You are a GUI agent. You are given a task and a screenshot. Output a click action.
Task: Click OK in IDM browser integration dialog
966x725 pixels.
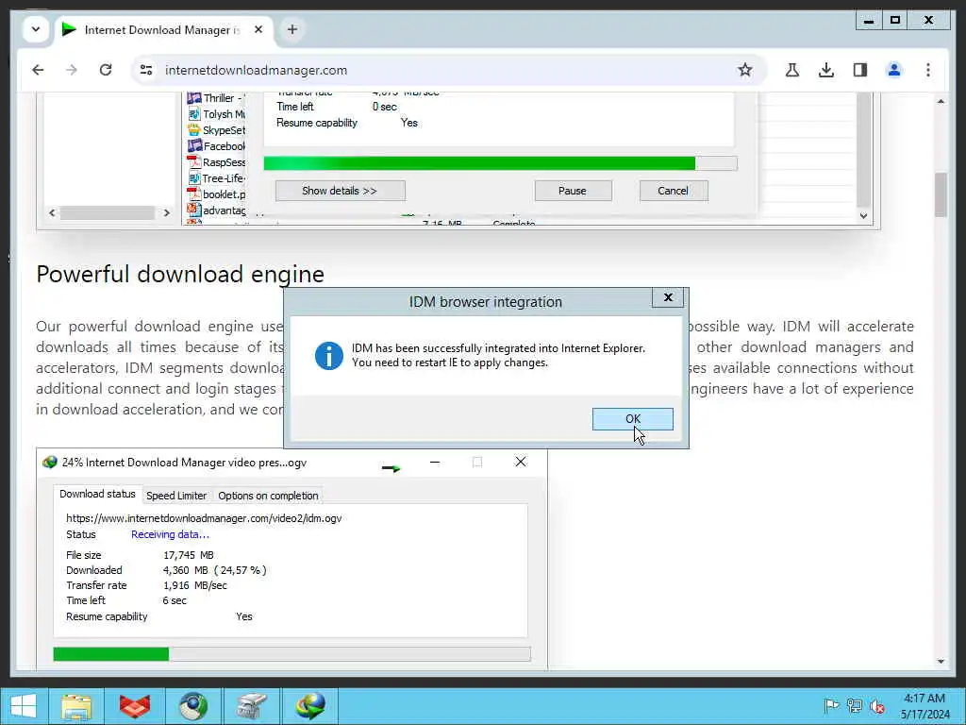pyautogui.click(x=633, y=418)
